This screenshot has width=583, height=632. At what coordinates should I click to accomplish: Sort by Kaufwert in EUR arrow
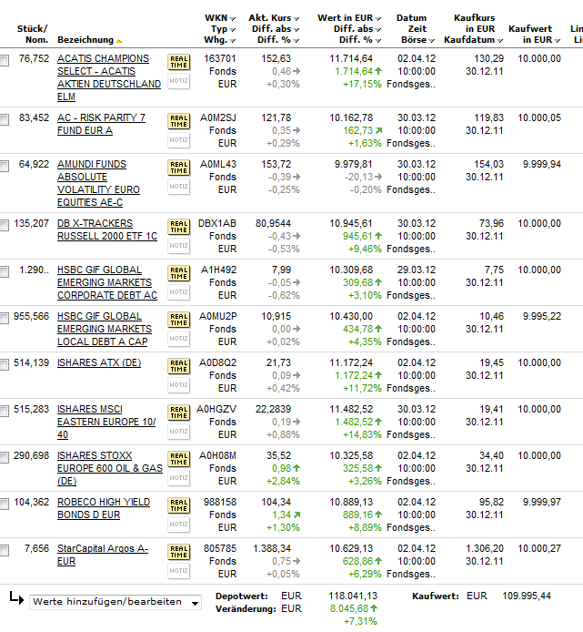point(558,41)
